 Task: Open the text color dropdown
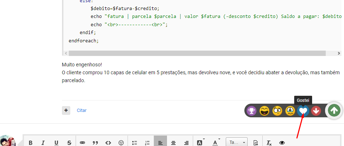click(x=216, y=142)
